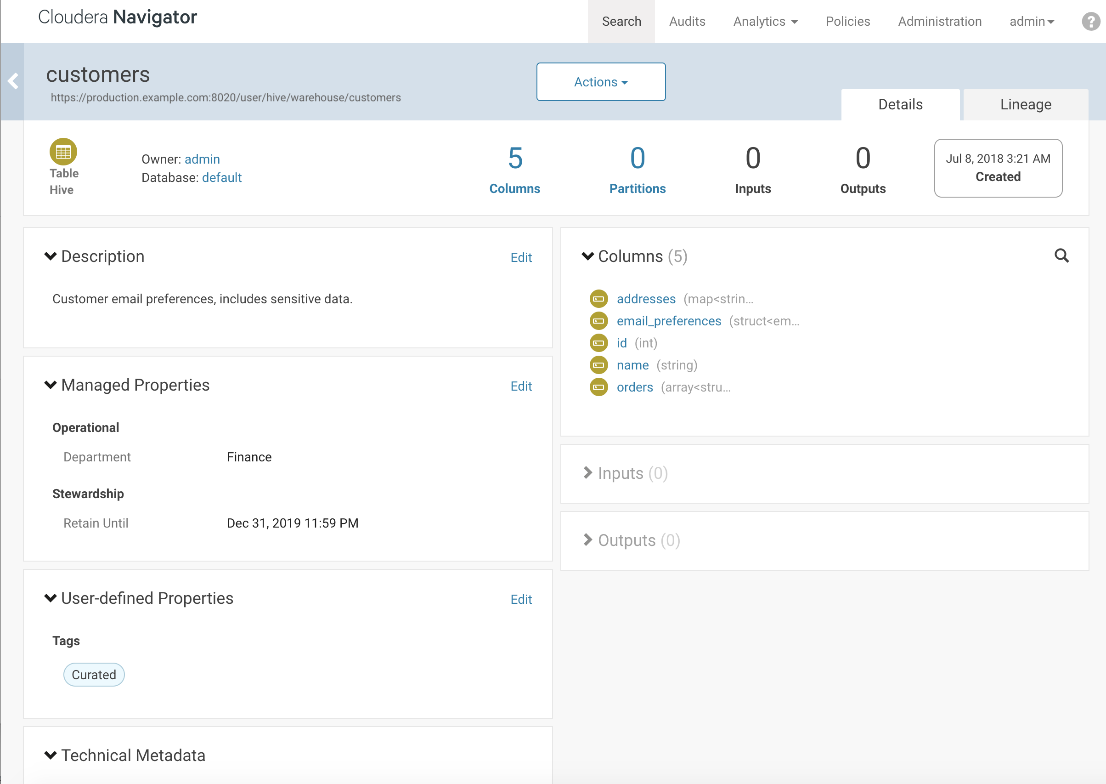The image size is (1106, 784).
Task: Expand the Inputs (0) section
Action: 587,473
